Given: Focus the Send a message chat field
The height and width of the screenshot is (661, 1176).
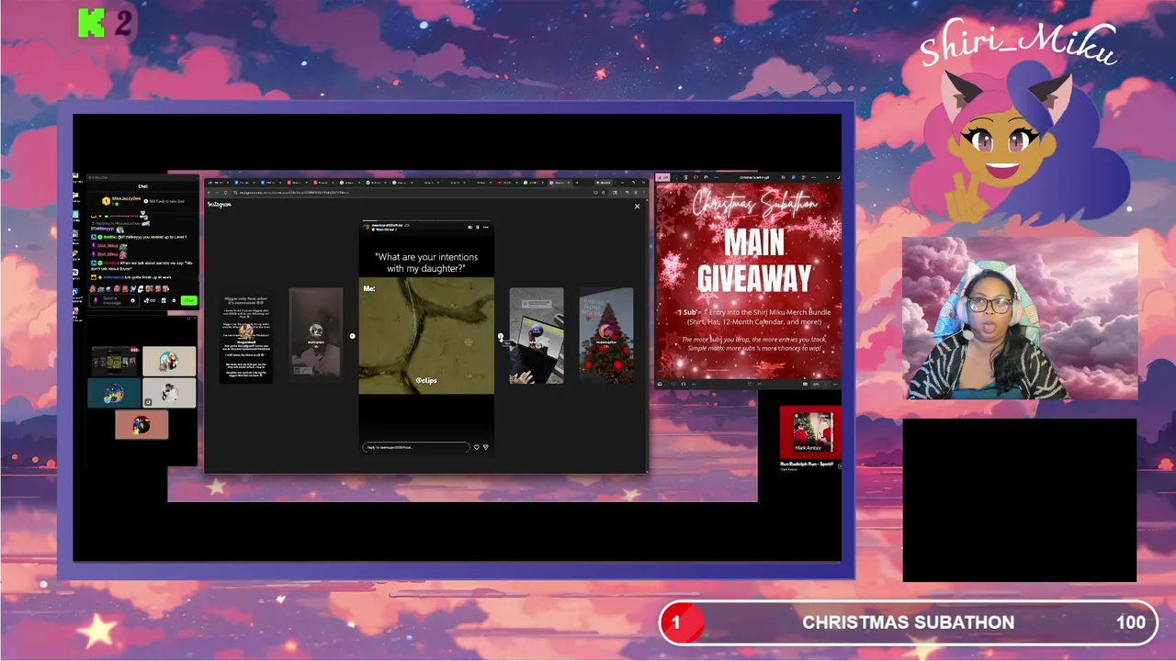Looking at the screenshot, I should coord(114,300).
